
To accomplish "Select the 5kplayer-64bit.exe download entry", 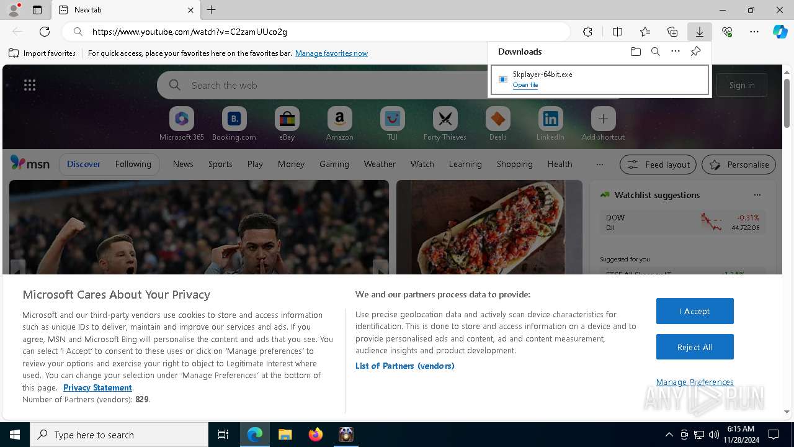I will coord(600,79).
